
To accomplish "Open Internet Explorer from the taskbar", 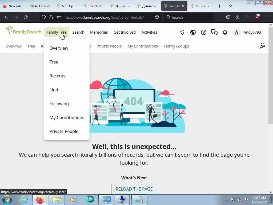I will tap(24, 200).
